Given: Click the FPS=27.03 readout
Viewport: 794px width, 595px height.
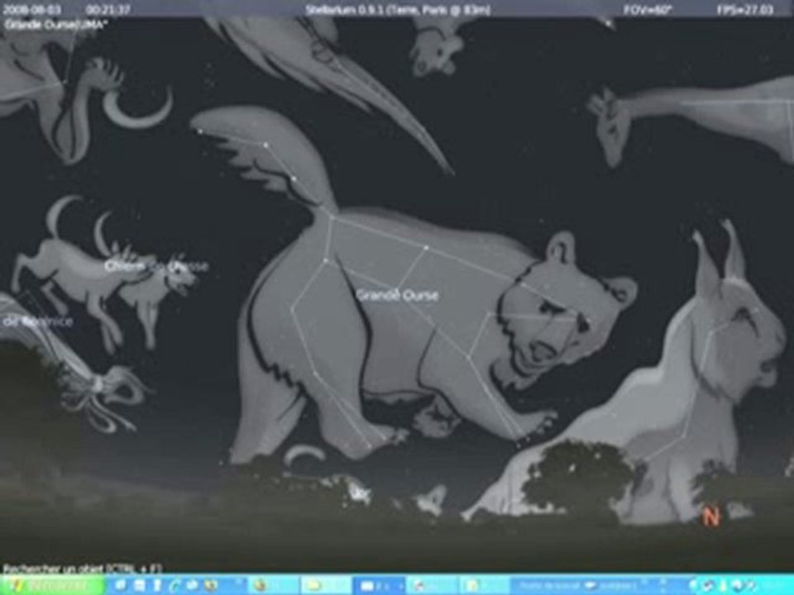Looking at the screenshot, I should 745,10.
